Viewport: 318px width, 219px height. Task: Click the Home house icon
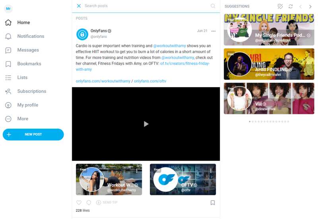(8, 23)
